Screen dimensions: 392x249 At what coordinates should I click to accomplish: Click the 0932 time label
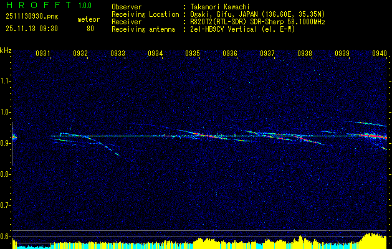pos(80,53)
